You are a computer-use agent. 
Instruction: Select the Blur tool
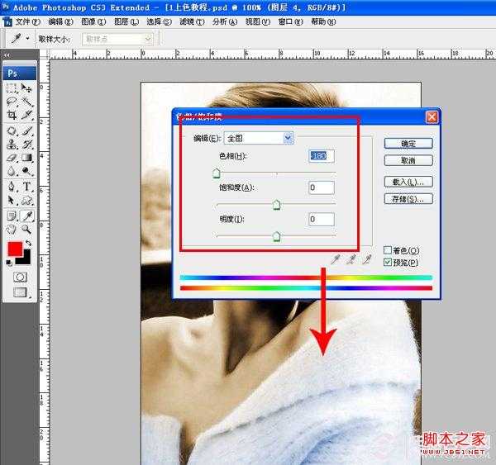click(x=12, y=171)
